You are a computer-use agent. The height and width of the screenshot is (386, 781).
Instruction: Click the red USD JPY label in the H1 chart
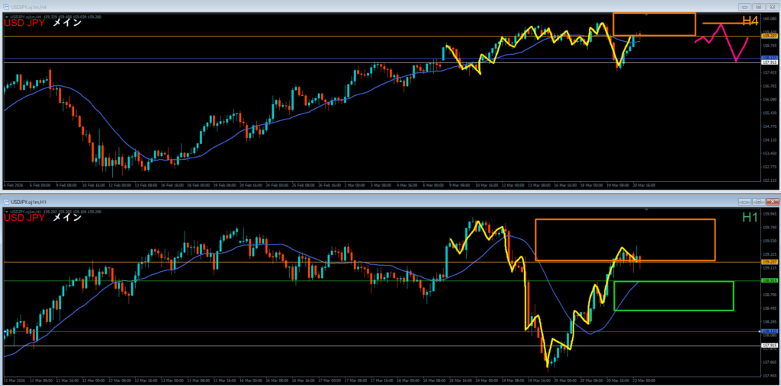pyautogui.click(x=24, y=218)
